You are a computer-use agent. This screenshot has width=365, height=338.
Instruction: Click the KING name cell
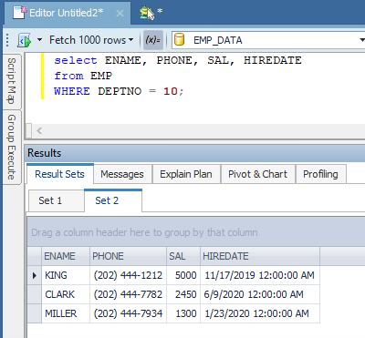(x=66, y=275)
